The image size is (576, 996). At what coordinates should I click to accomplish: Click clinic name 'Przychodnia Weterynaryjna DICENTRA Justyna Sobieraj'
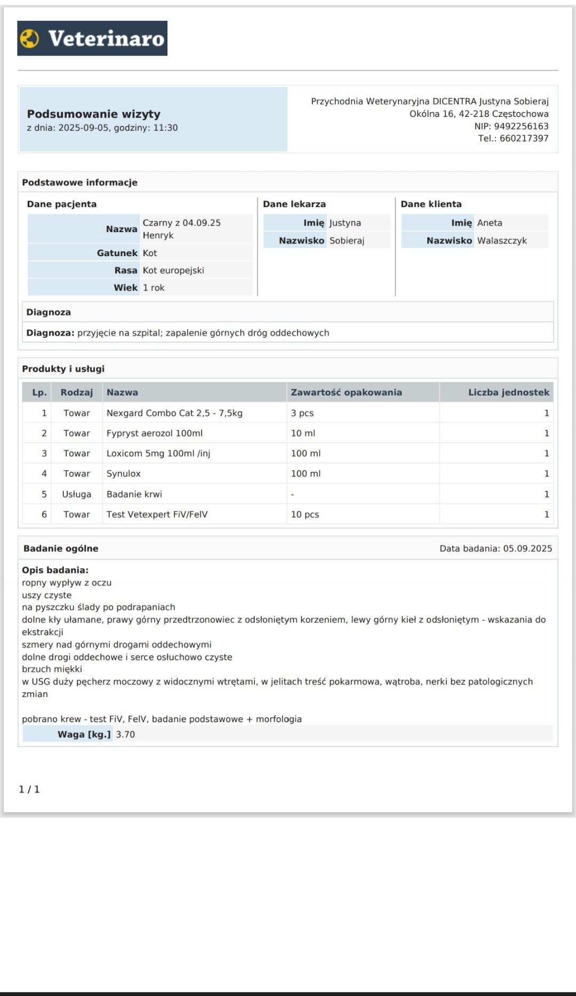click(430, 101)
